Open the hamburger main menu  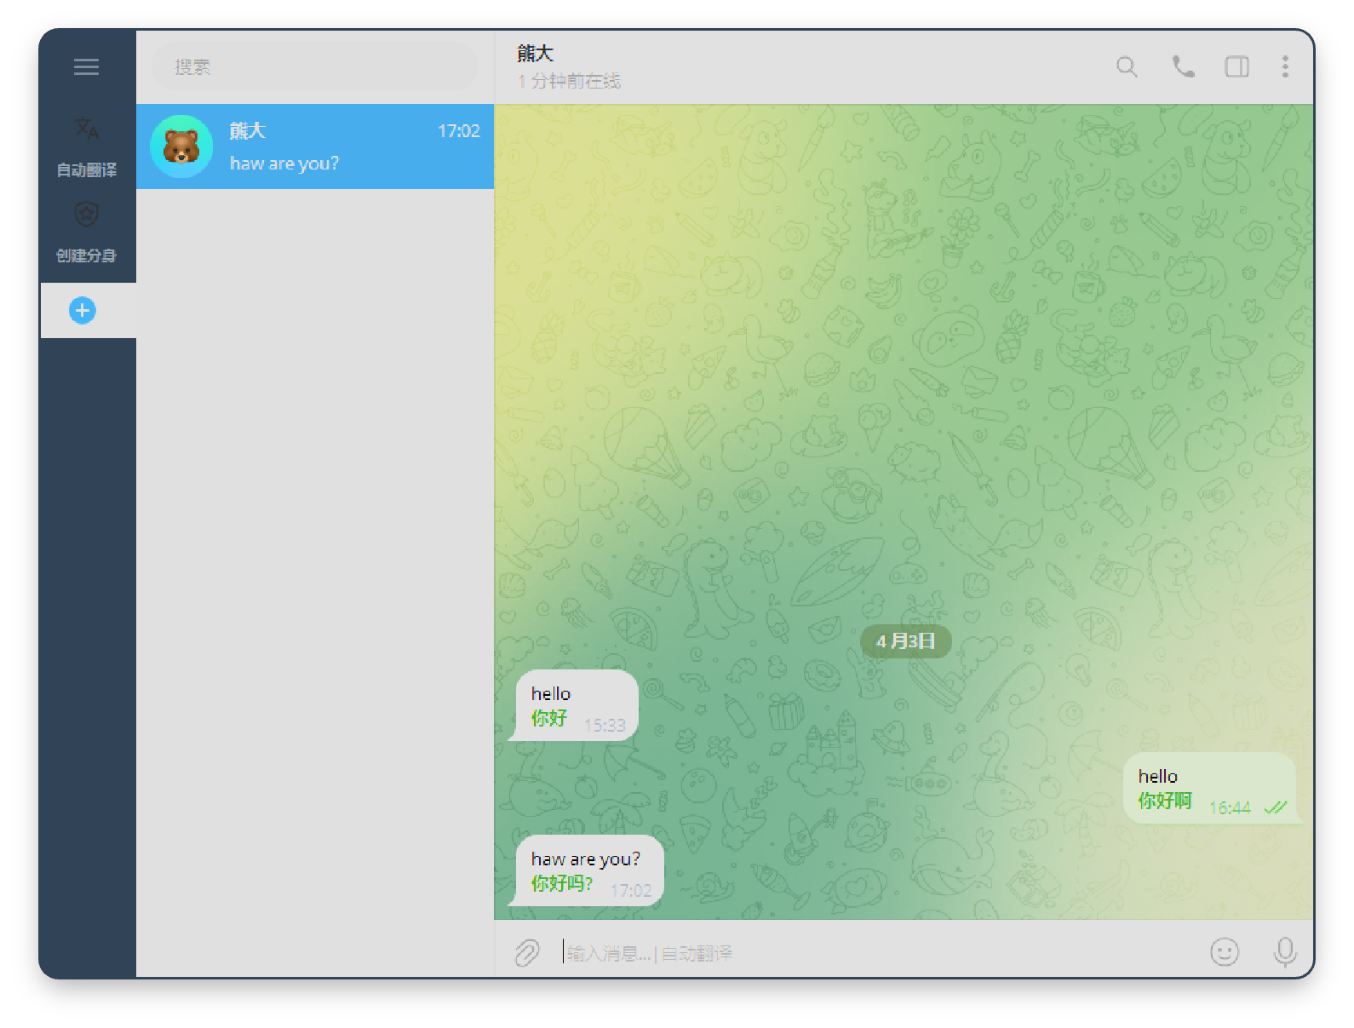tap(86, 66)
